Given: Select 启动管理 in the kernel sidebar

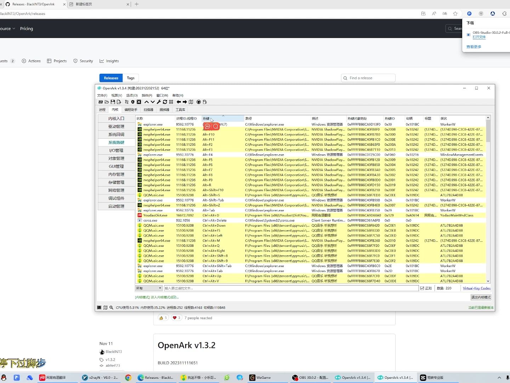Looking at the screenshot, I should (116, 206).
